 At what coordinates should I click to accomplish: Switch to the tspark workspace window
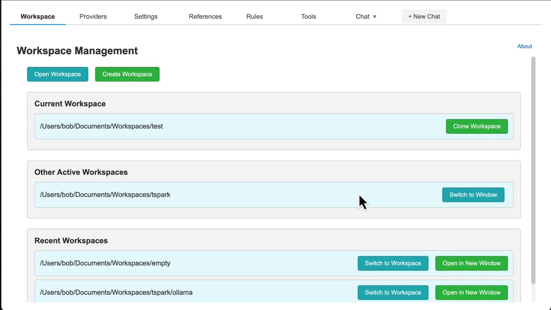coord(473,195)
